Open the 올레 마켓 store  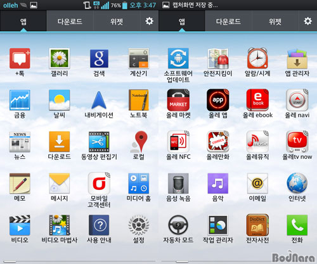(x=178, y=100)
